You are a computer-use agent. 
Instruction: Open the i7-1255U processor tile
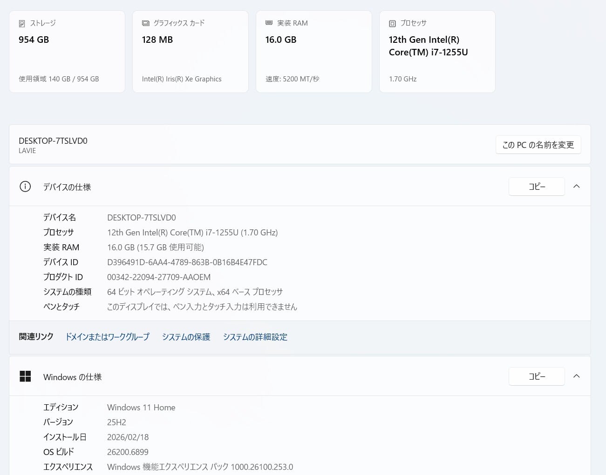[x=437, y=52]
